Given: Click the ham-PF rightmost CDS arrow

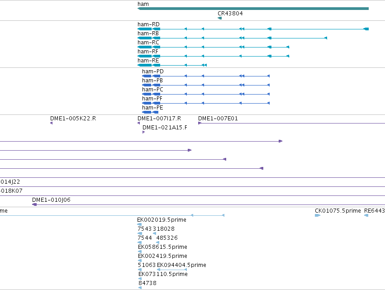Looking at the screenshot, I should coord(268,104).
